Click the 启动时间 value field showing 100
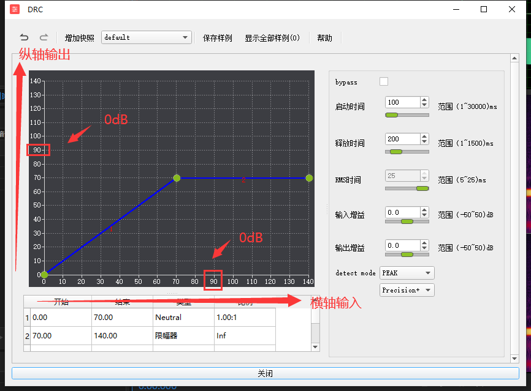Image resolution: width=531 pixels, height=391 pixels. click(403, 102)
